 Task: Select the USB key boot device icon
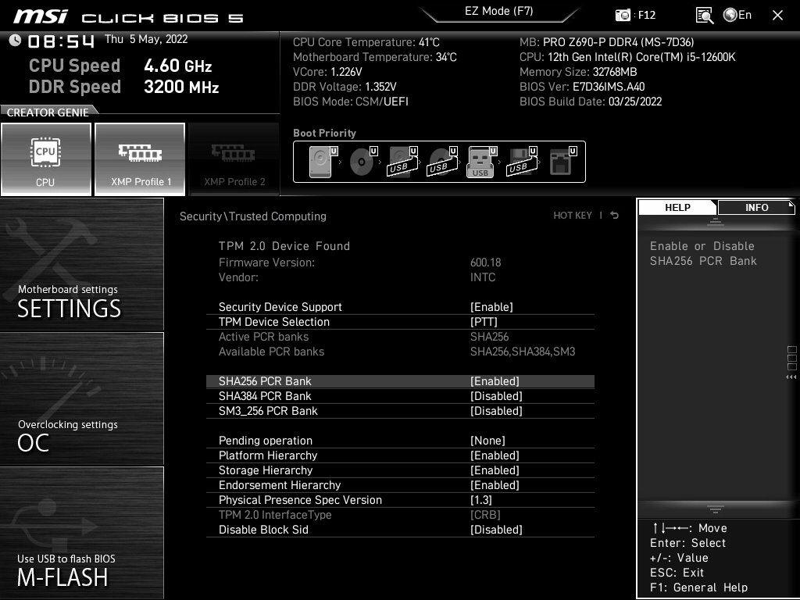click(x=481, y=162)
